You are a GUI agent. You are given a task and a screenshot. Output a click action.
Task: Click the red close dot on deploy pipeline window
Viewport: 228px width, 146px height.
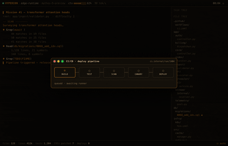click(x=55, y=61)
